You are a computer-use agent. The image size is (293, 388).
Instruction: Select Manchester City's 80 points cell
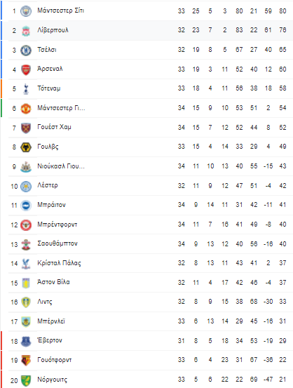[282, 11]
